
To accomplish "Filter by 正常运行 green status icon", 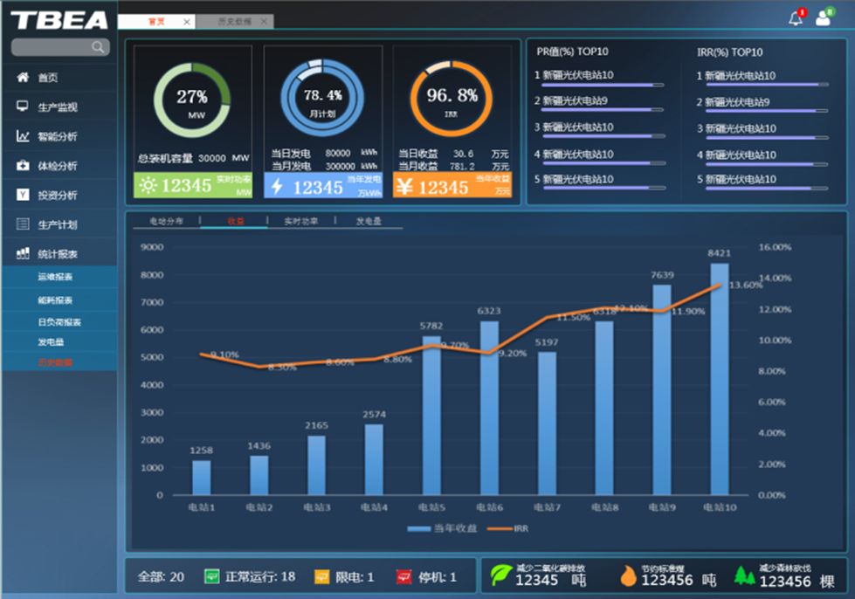I will [211, 577].
